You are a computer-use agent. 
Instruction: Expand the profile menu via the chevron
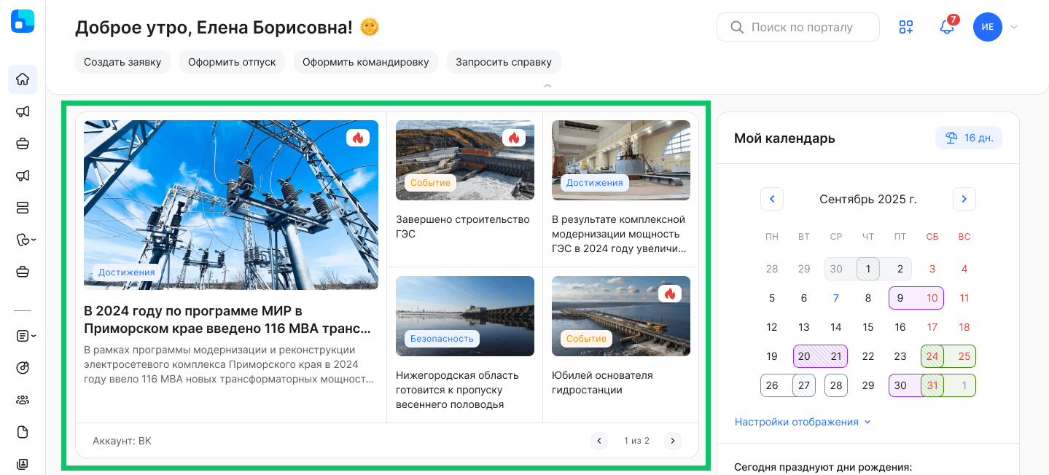[1013, 27]
